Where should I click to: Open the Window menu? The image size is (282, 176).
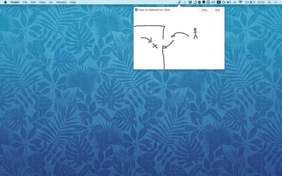pyautogui.click(x=61, y=2)
